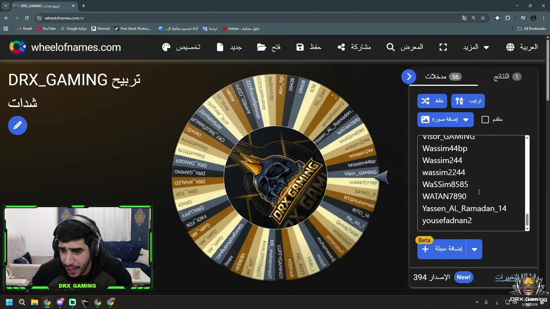Open a saved wheel with فتح
This screenshot has width=550, height=309.
pos(269,47)
